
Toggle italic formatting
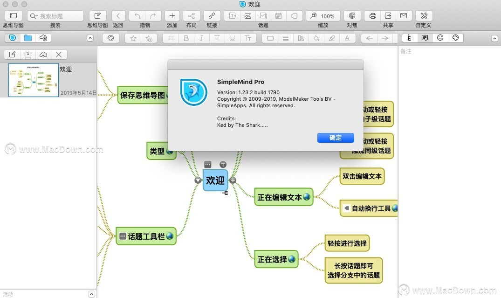click(201, 38)
